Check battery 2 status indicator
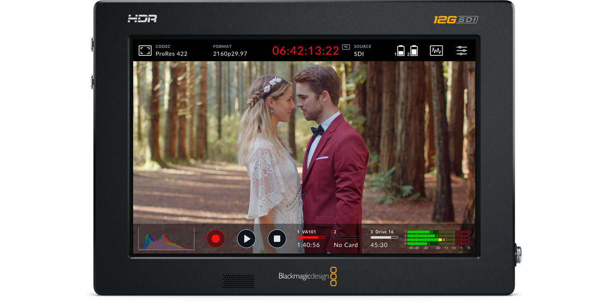610x303 pixels. [412, 50]
